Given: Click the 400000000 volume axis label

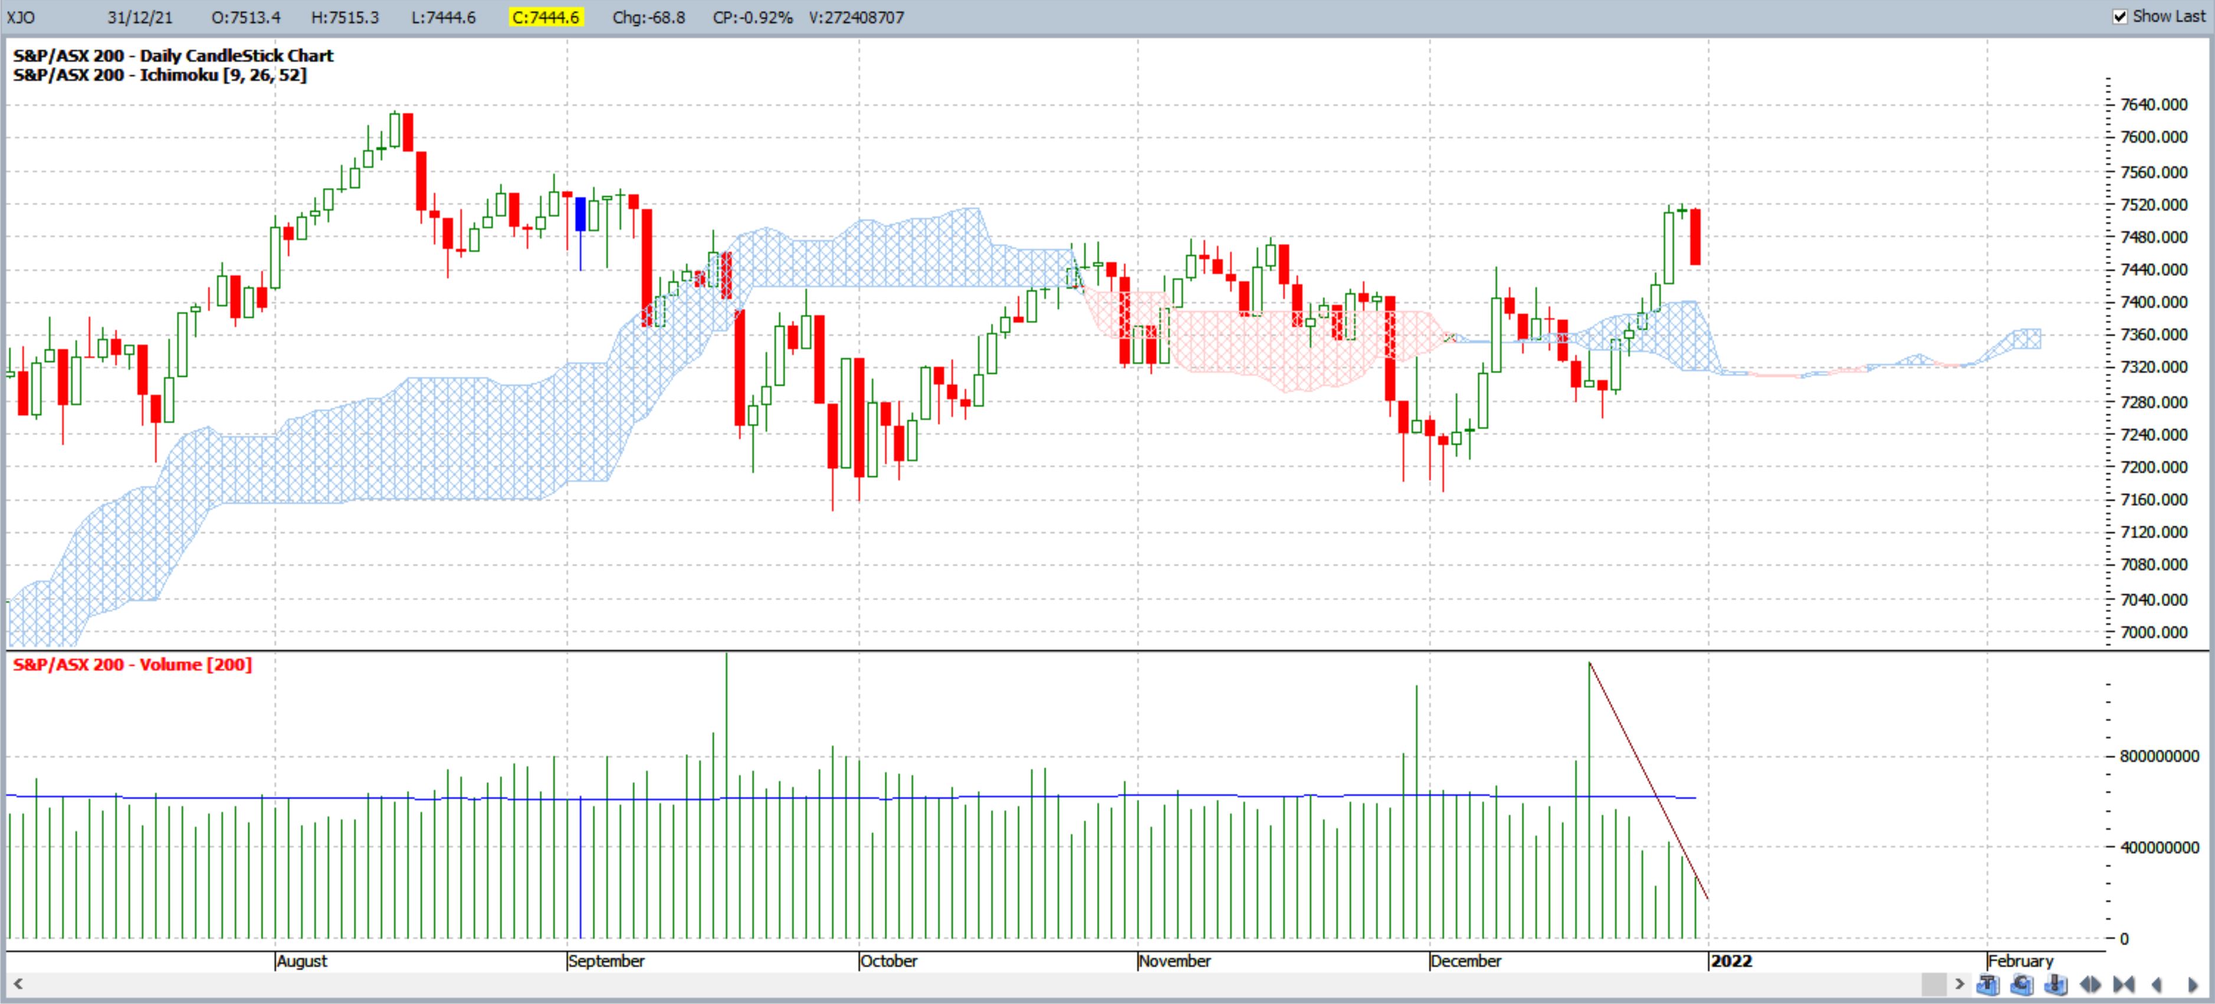Looking at the screenshot, I should pos(2159,847).
